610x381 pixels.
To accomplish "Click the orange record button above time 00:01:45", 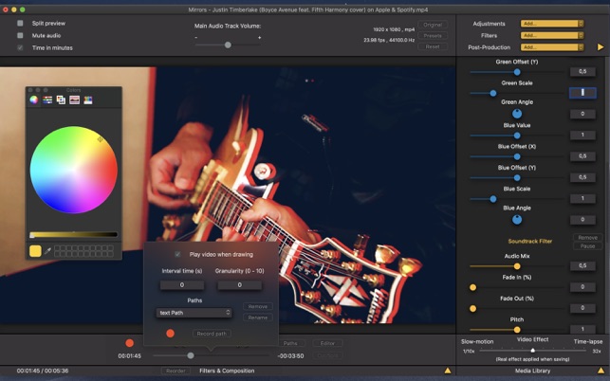I will [130, 343].
